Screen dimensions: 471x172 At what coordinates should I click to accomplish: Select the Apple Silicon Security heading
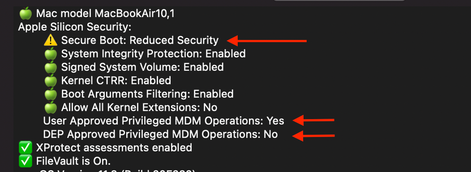coord(75,27)
